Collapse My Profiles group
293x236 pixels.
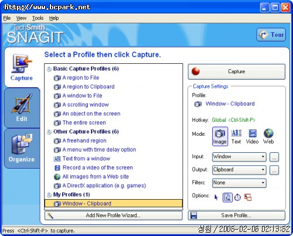[x=49, y=194]
